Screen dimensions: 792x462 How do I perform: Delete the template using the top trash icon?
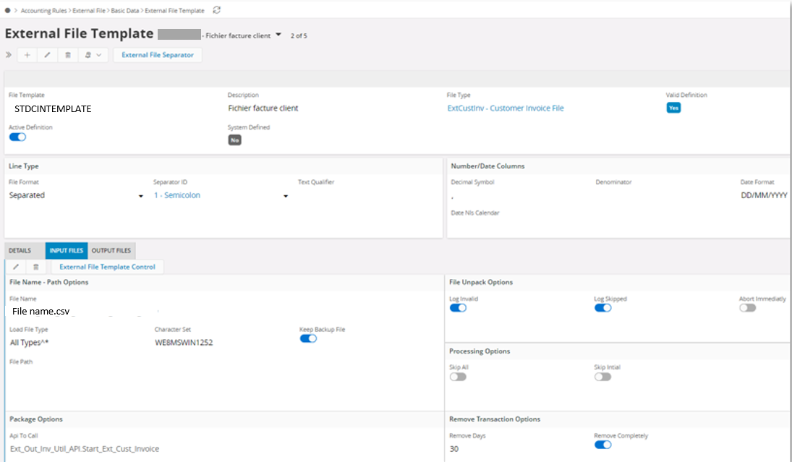pos(68,54)
